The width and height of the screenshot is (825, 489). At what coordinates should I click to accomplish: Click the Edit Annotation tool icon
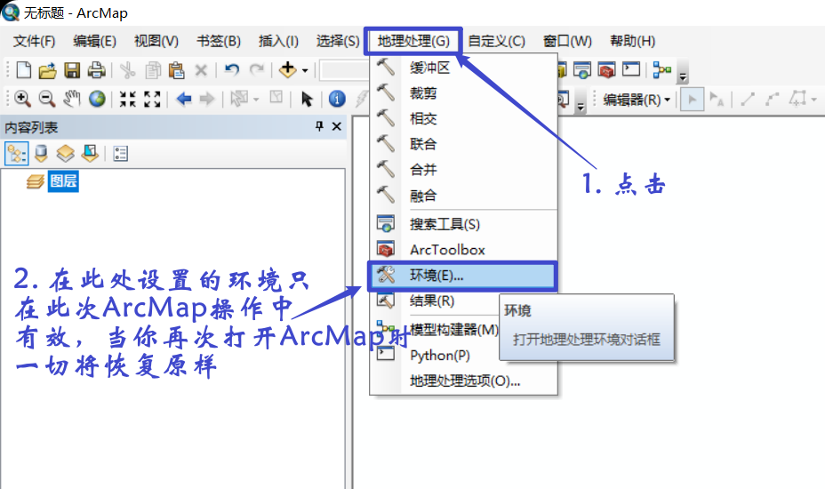point(716,99)
